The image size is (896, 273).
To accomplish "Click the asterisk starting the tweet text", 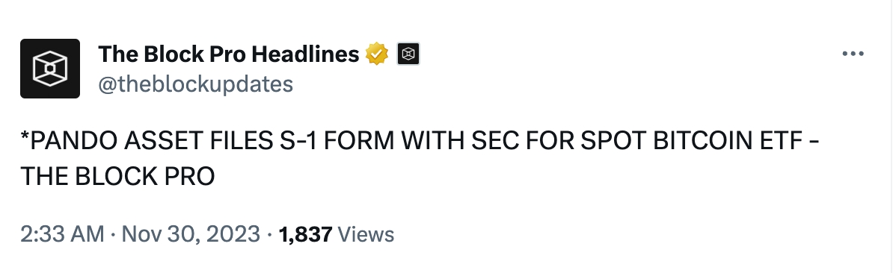I will click(x=25, y=139).
